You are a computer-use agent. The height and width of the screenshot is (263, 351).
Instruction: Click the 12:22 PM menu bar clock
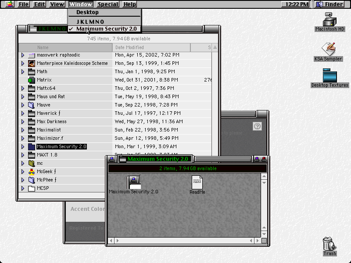tap(295, 4)
